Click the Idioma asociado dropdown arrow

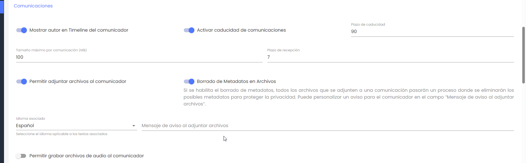134,126
